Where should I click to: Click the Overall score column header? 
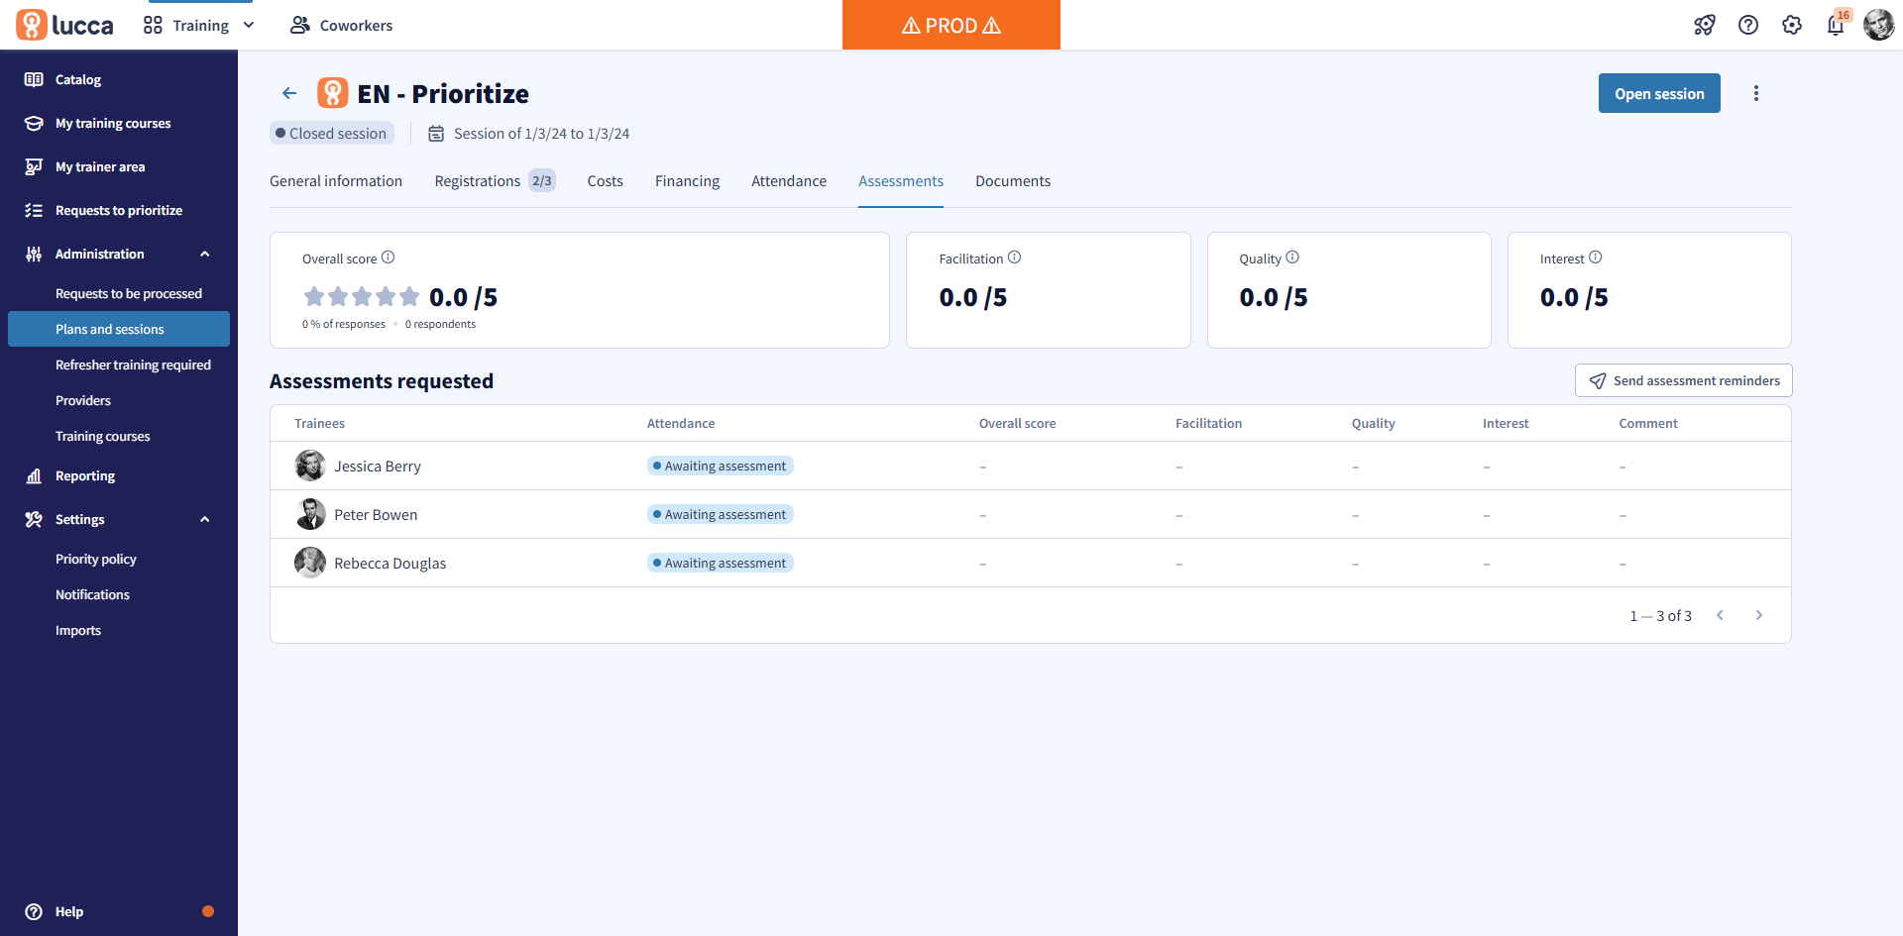[x=1017, y=423]
